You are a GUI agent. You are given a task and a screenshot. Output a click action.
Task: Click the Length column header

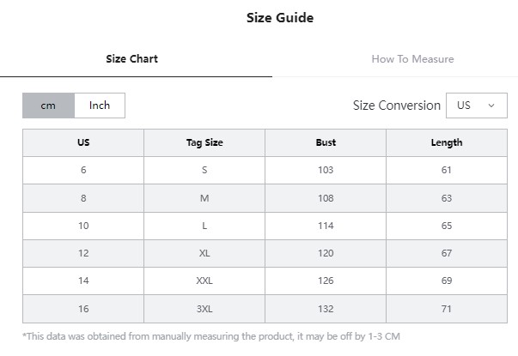click(447, 142)
